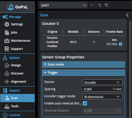Screen dimensions: 132x118
Task: Collapse the Scan panel with left chevron
Action: (x=127, y=15)
